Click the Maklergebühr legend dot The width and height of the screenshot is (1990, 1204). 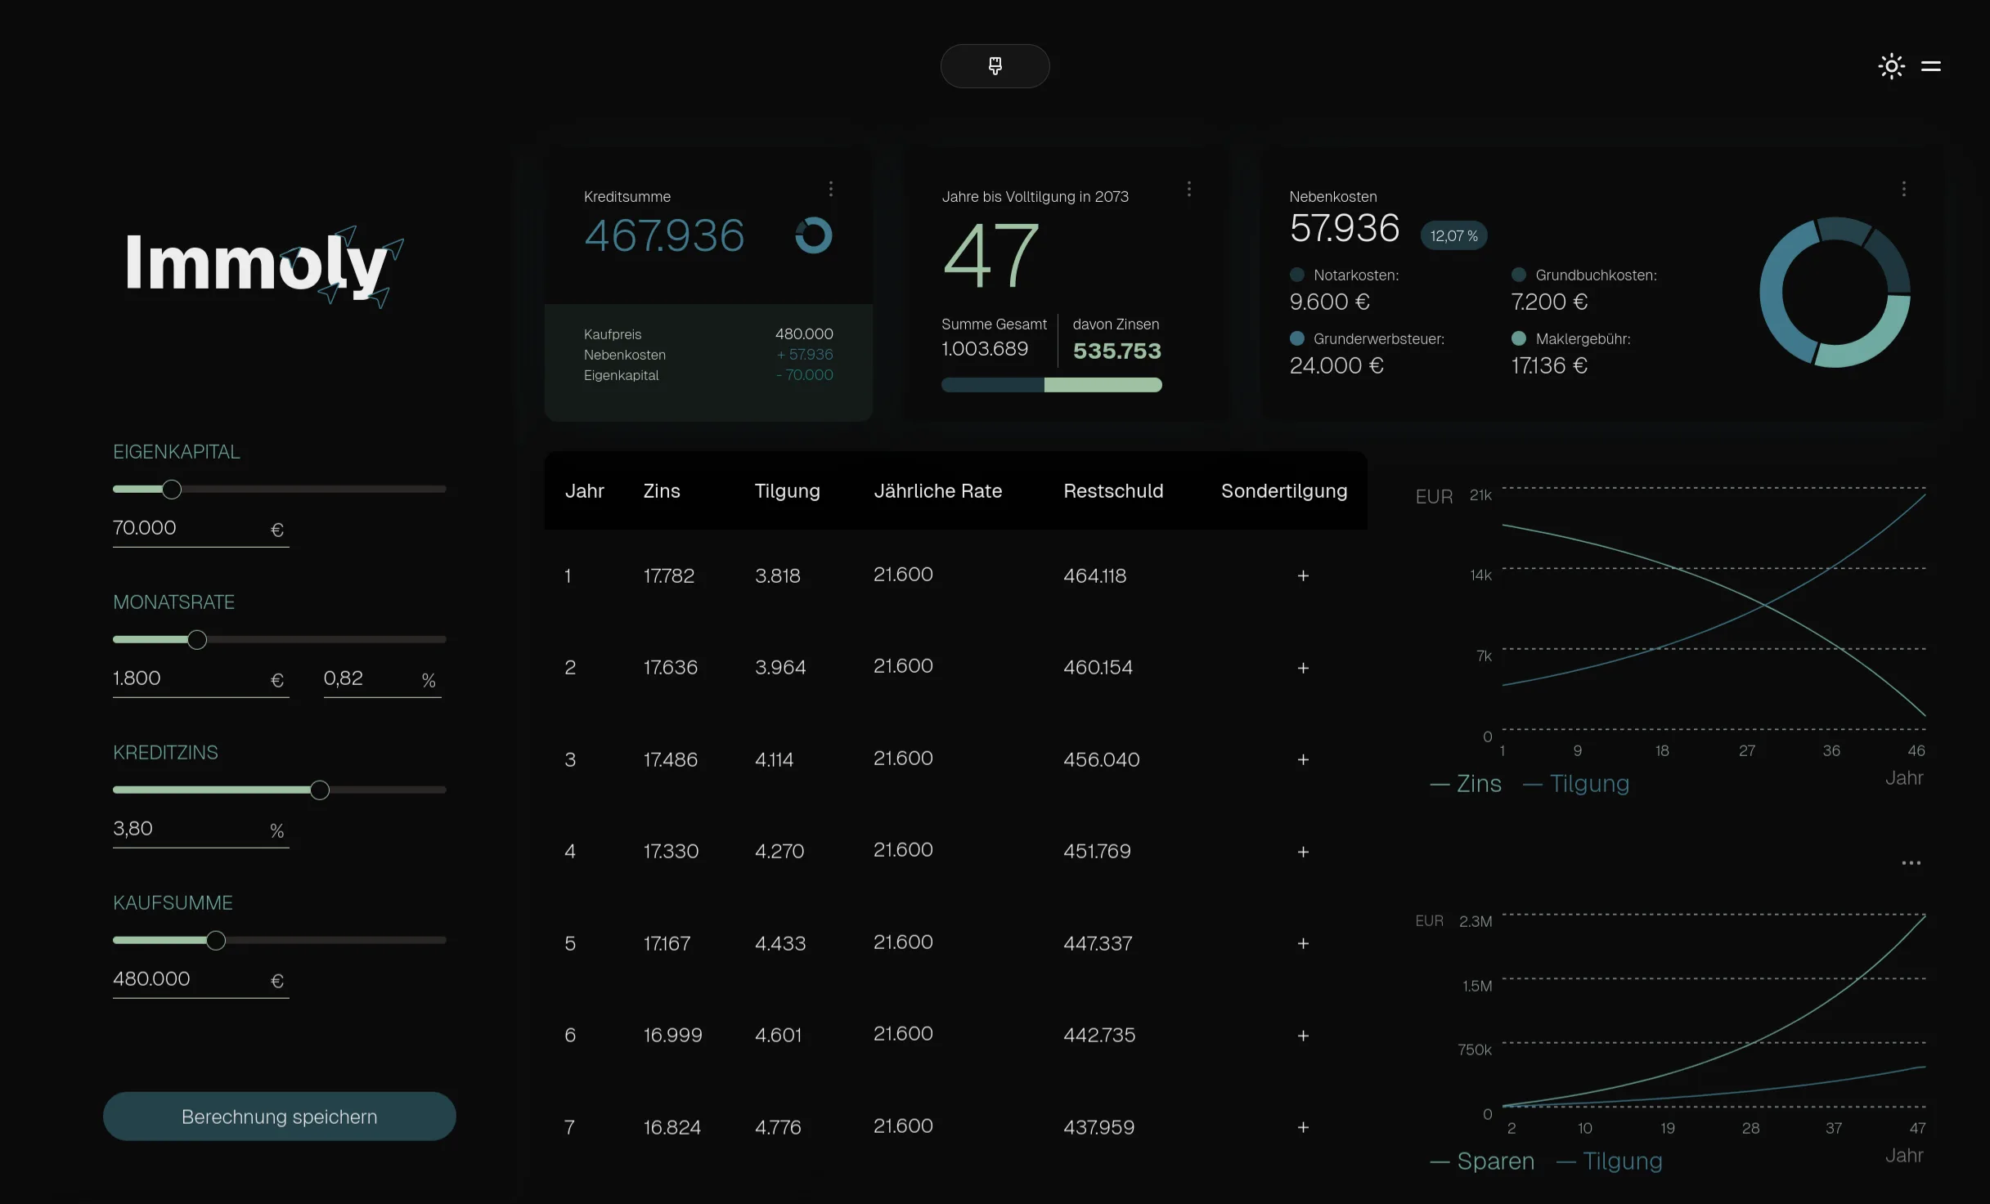pyautogui.click(x=1519, y=338)
